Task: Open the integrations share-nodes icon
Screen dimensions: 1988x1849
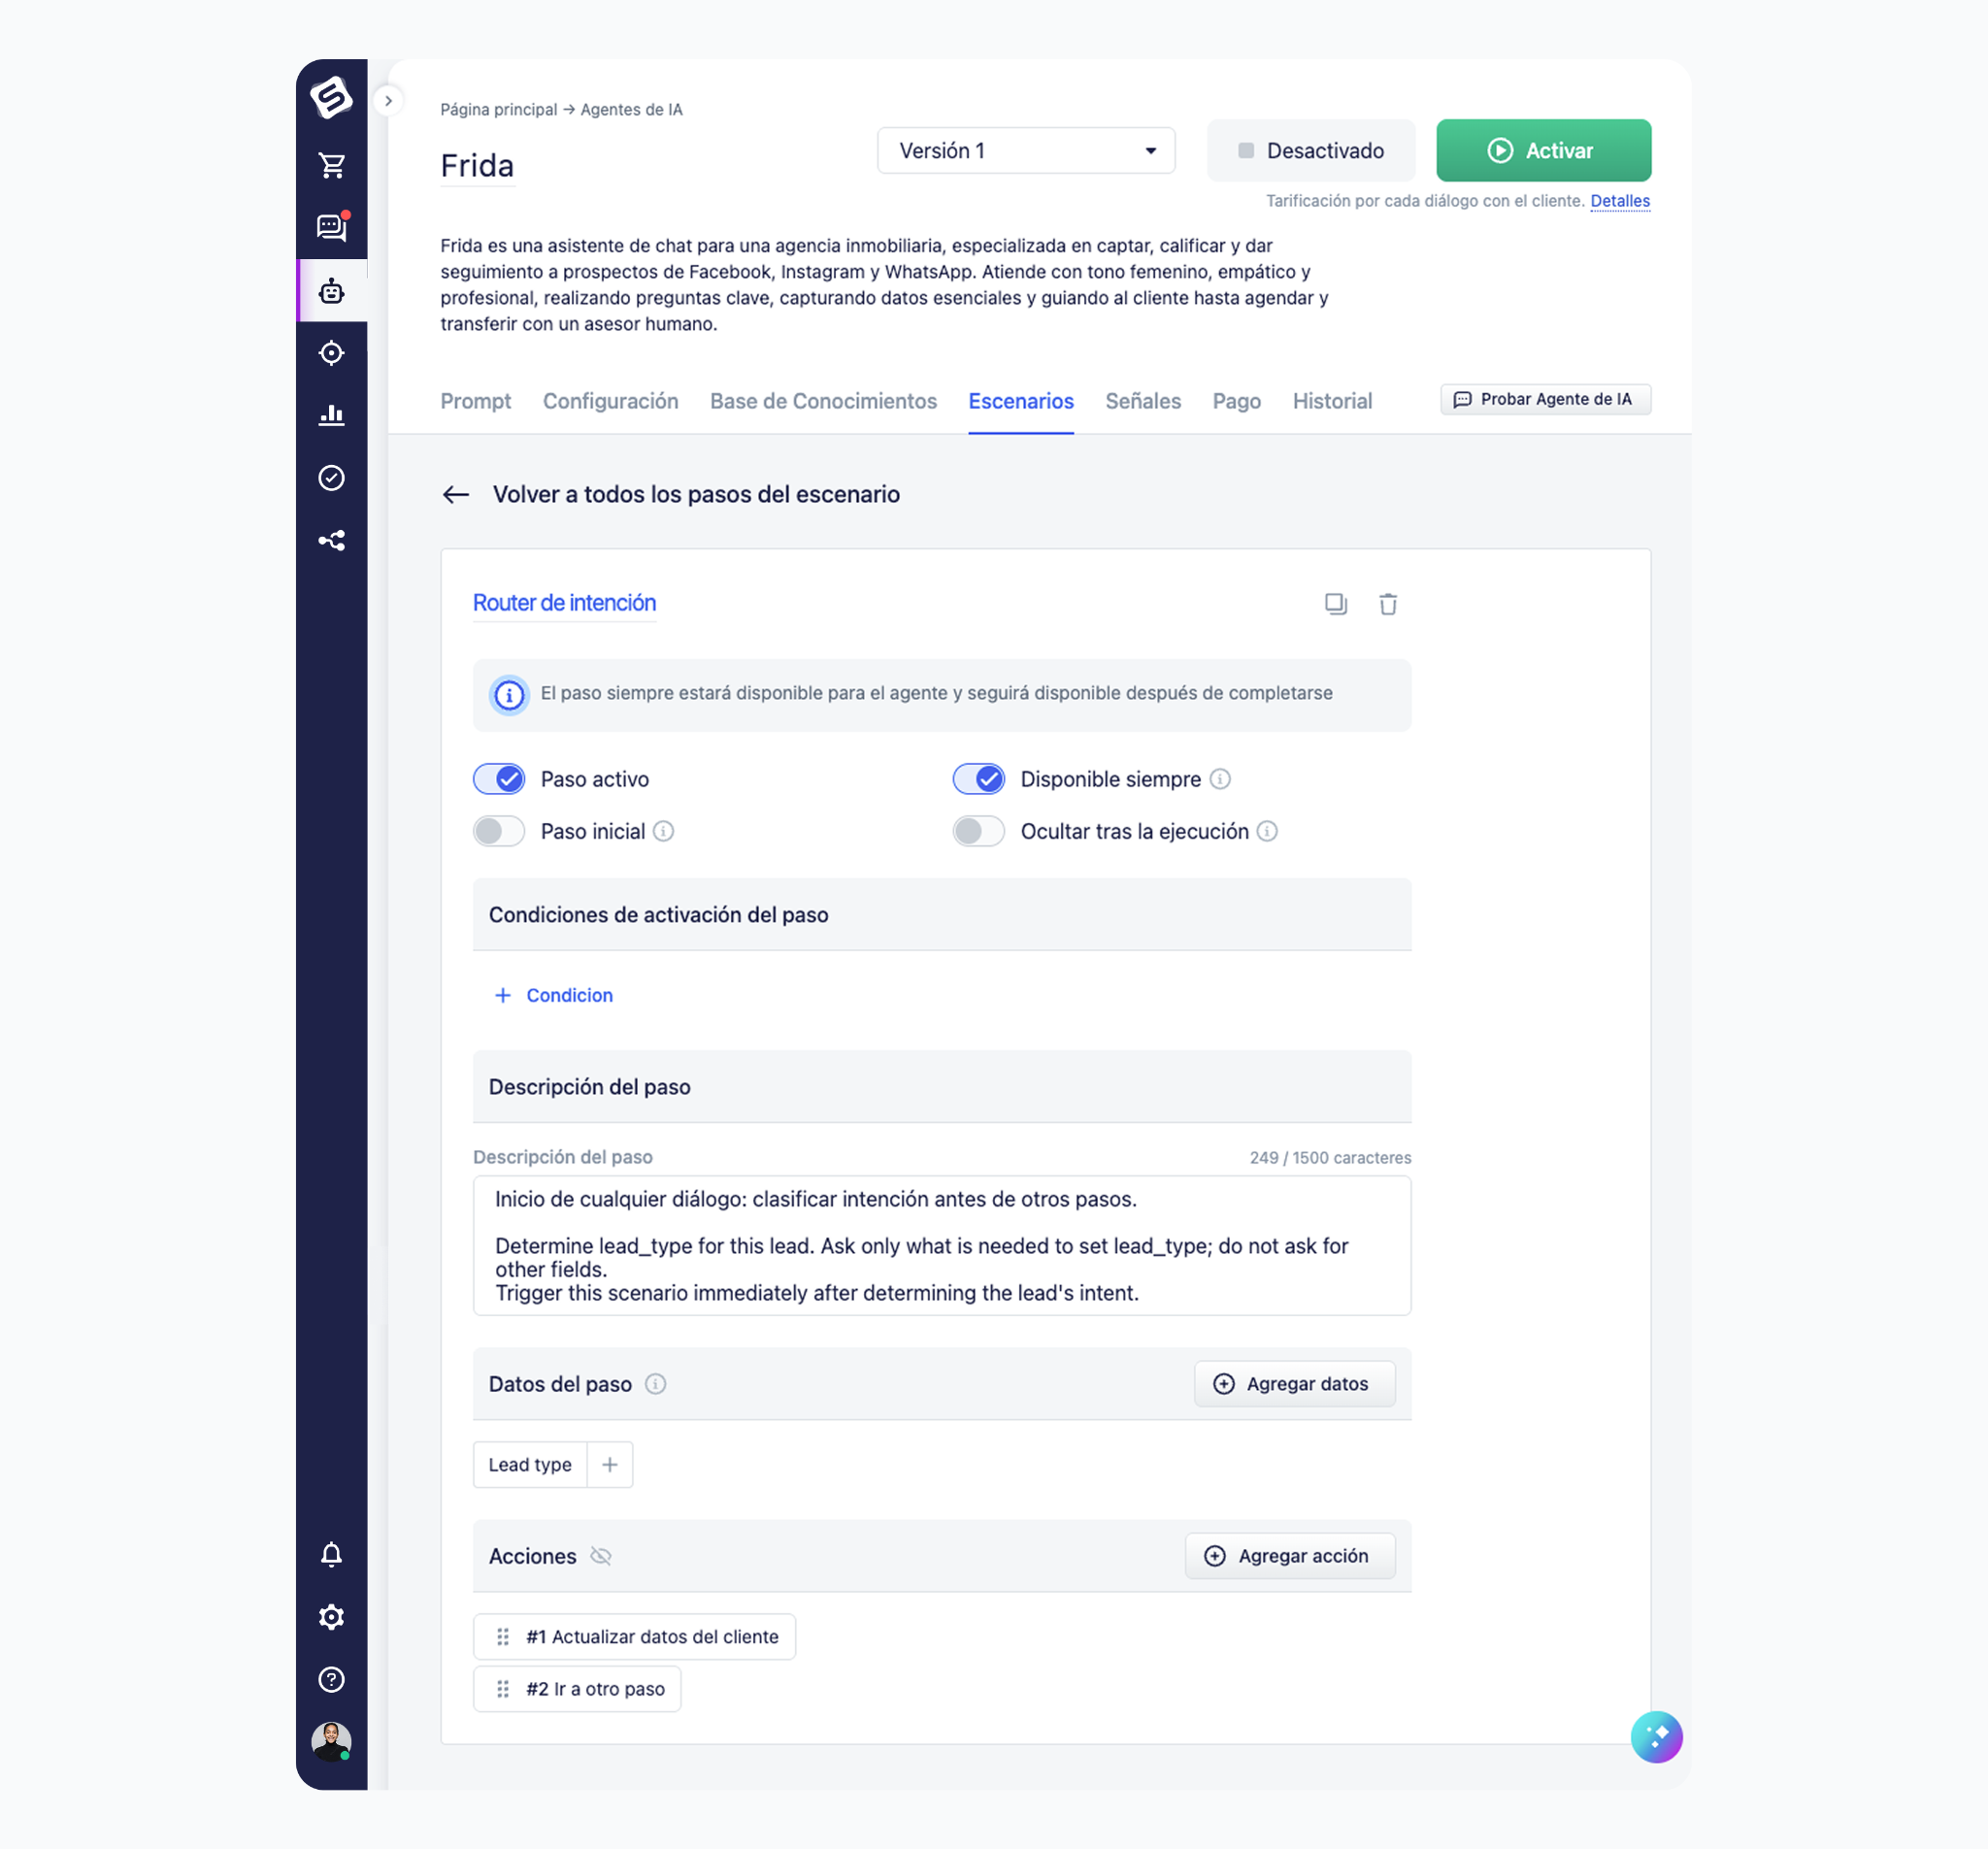Action: click(x=332, y=541)
